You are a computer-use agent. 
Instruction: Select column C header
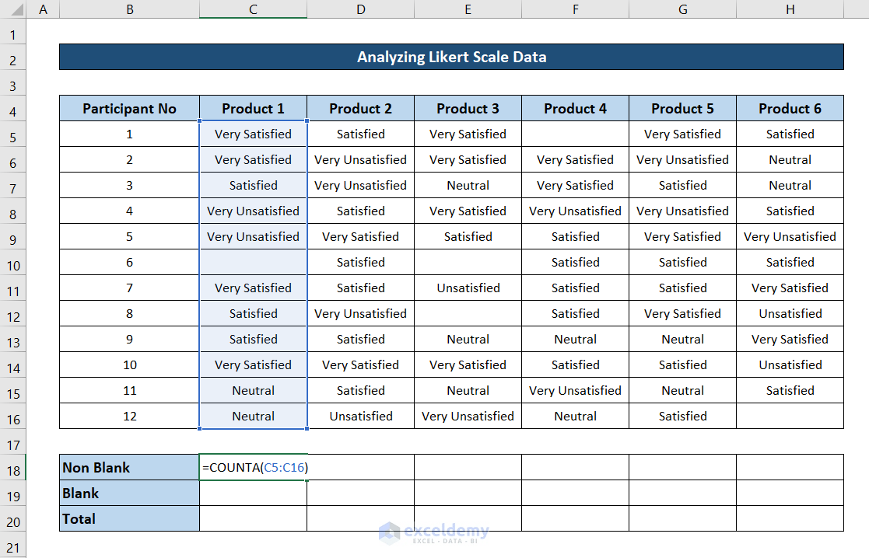(252, 9)
